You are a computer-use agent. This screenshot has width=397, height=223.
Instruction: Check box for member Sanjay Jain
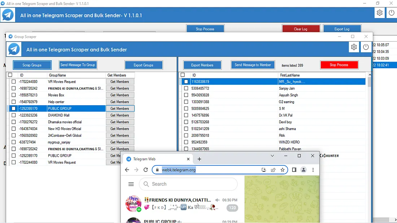coord(186,88)
